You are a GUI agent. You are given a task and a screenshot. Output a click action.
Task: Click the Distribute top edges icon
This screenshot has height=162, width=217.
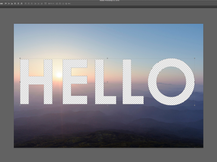[26, 4]
